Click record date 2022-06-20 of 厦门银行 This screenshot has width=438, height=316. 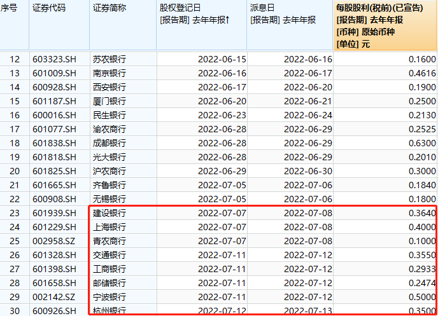(222, 101)
